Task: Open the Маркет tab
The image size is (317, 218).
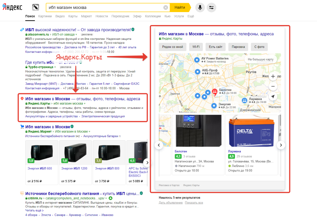Action: 86,16
